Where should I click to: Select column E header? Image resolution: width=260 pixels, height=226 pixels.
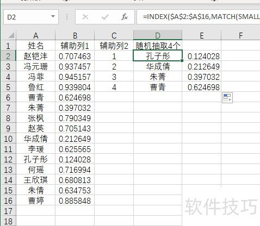click(202, 35)
